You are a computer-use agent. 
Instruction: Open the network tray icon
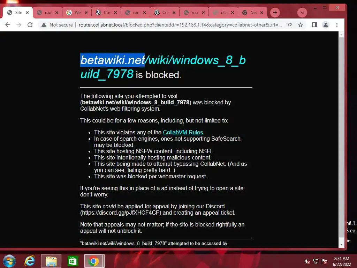click(316, 261)
